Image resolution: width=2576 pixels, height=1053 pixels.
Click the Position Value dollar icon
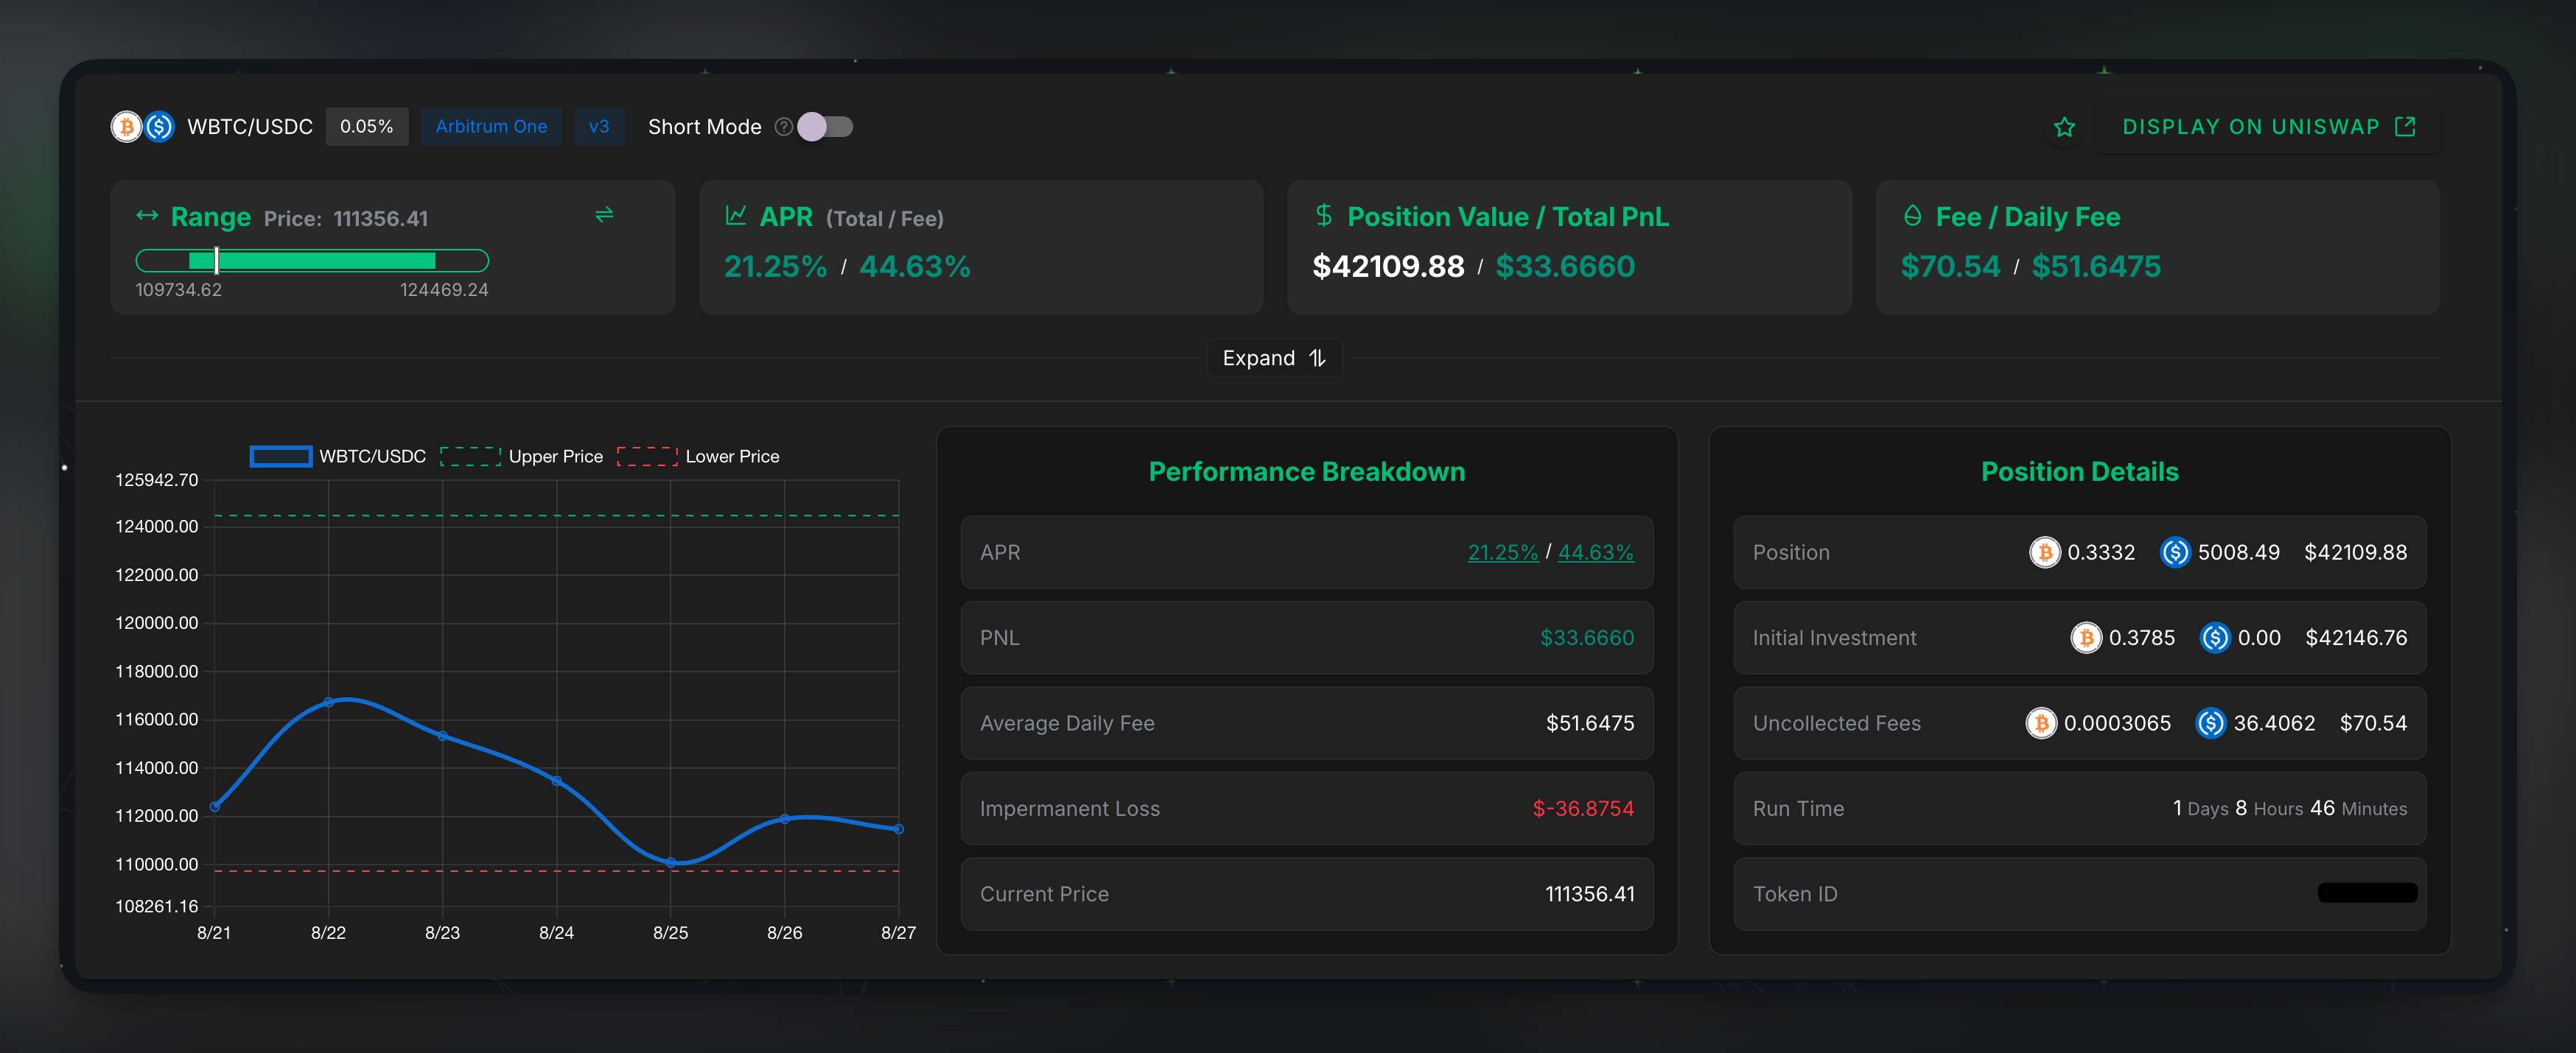(x=1324, y=216)
